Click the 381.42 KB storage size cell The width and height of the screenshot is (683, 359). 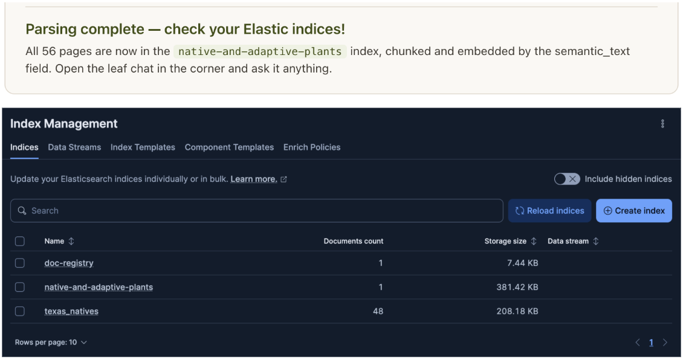[x=517, y=287]
